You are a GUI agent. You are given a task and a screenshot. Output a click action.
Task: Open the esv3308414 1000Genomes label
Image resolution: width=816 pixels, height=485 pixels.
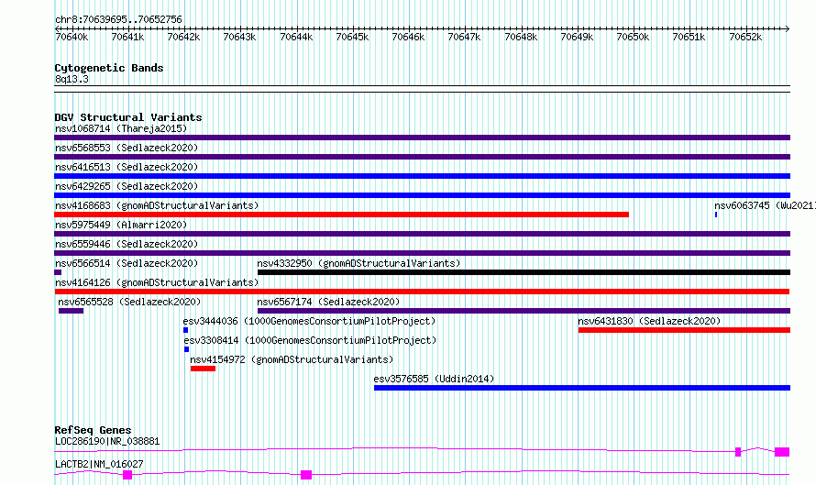point(310,340)
